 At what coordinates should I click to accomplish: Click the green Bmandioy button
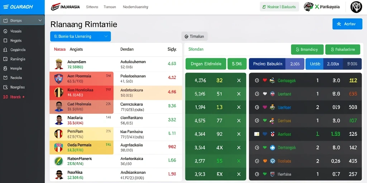[307, 49]
